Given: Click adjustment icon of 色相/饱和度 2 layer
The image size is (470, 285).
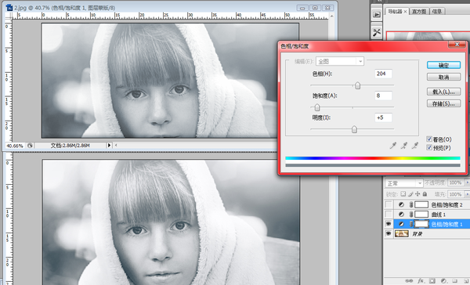Looking at the screenshot, I should (x=401, y=204).
